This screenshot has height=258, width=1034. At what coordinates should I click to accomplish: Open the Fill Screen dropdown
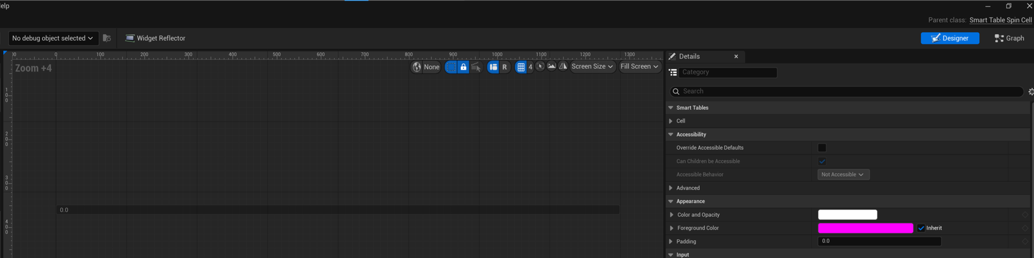(x=639, y=66)
